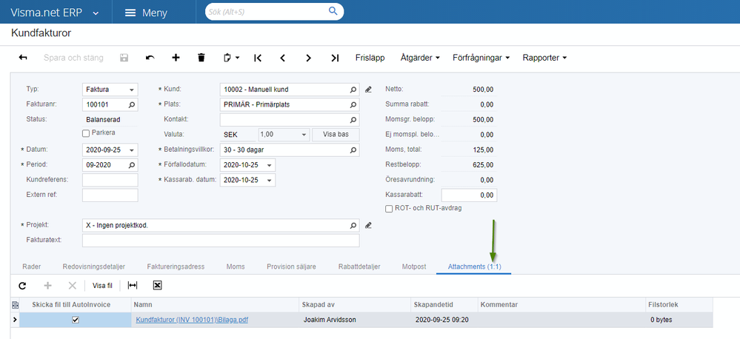Open the Förfallodatum date dropdown
740x339 pixels.
pos(270,165)
